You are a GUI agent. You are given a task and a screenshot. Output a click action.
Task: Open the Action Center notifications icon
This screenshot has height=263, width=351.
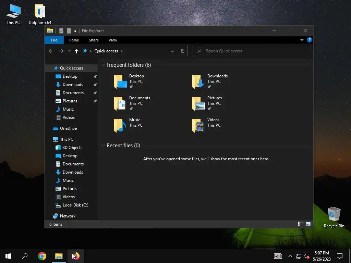[340, 256]
